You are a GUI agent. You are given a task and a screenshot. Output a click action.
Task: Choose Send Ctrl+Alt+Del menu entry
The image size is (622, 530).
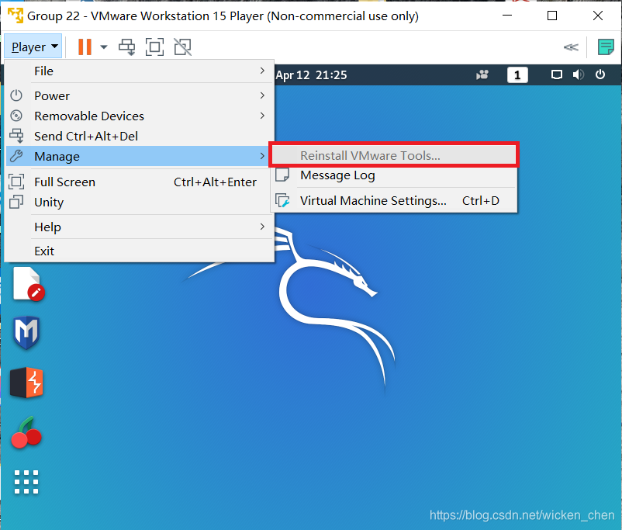(x=140, y=136)
